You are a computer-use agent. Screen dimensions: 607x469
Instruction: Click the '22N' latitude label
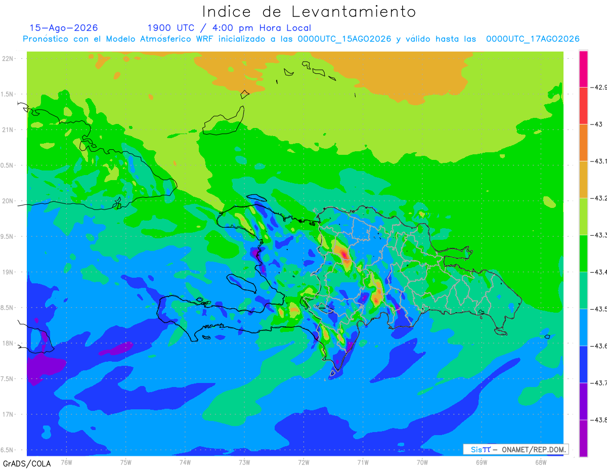[x=8, y=58]
